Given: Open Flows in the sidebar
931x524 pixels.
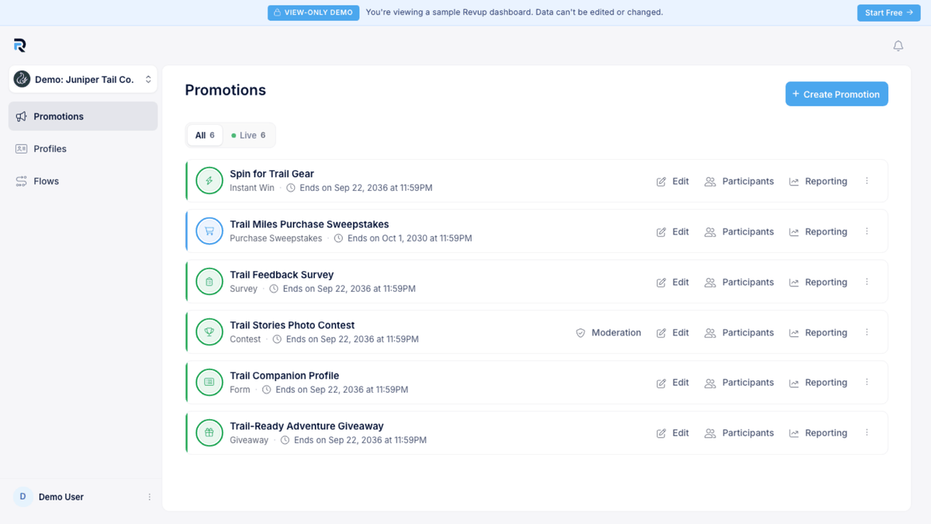Looking at the screenshot, I should point(83,181).
